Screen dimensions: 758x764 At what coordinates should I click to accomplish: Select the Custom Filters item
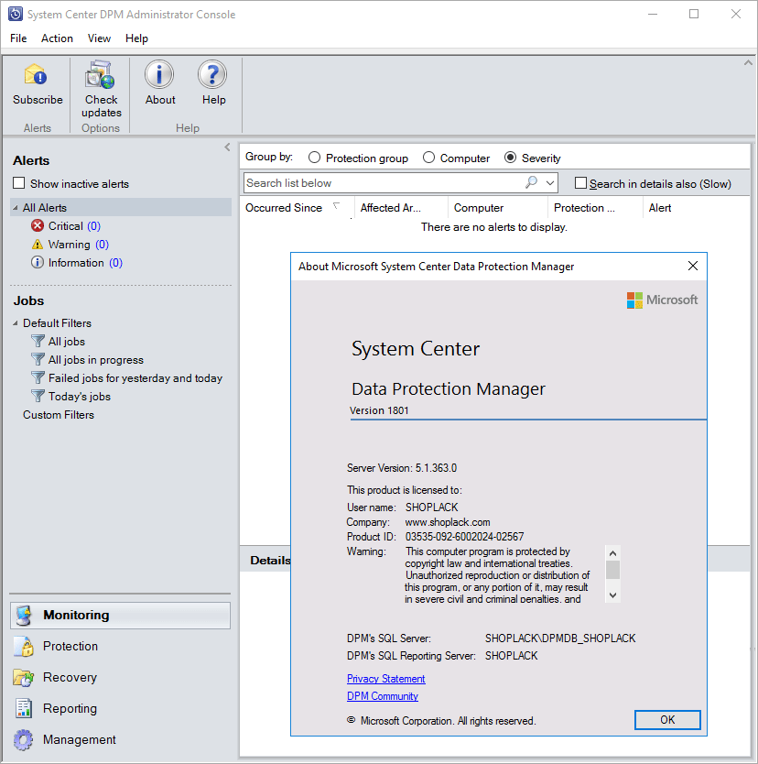click(59, 415)
